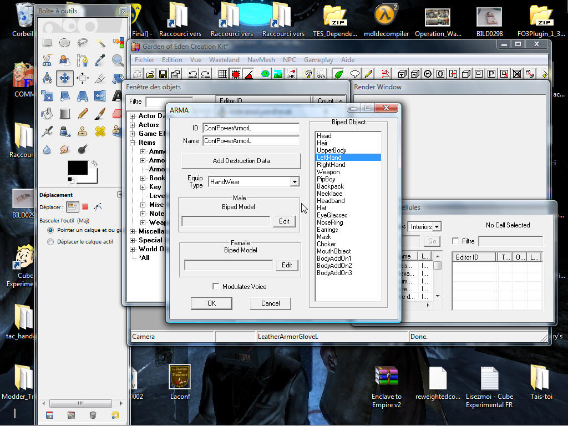Screen dimensions: 568x426
Task: Collapse the Items tree node
Action: (133, 143)
